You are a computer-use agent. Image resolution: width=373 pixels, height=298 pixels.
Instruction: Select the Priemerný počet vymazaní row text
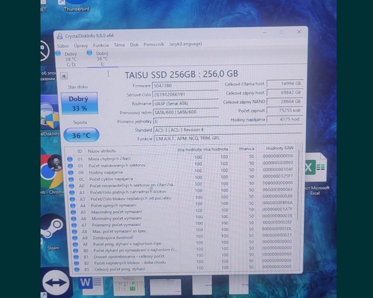(x=116, y=225)
